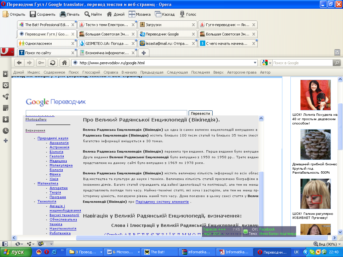Close the Економічна інформатик... tab
The image size is (343, 257).
pos(133,53)
